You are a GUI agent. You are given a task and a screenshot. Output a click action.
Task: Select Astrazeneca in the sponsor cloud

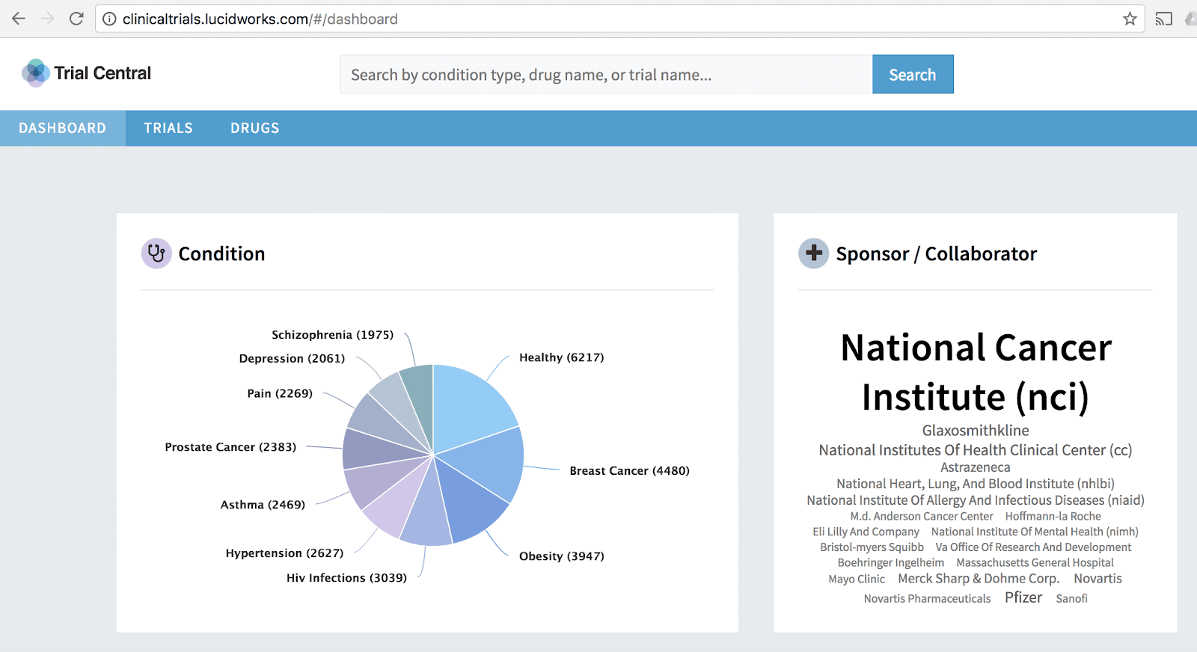point(976,467)
